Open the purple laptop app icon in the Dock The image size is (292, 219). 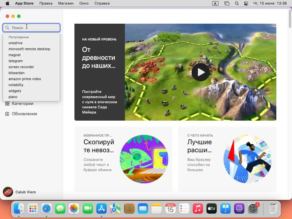(239, 208)
